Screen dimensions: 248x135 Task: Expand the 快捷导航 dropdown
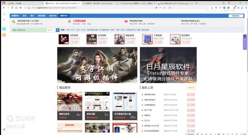236,16
